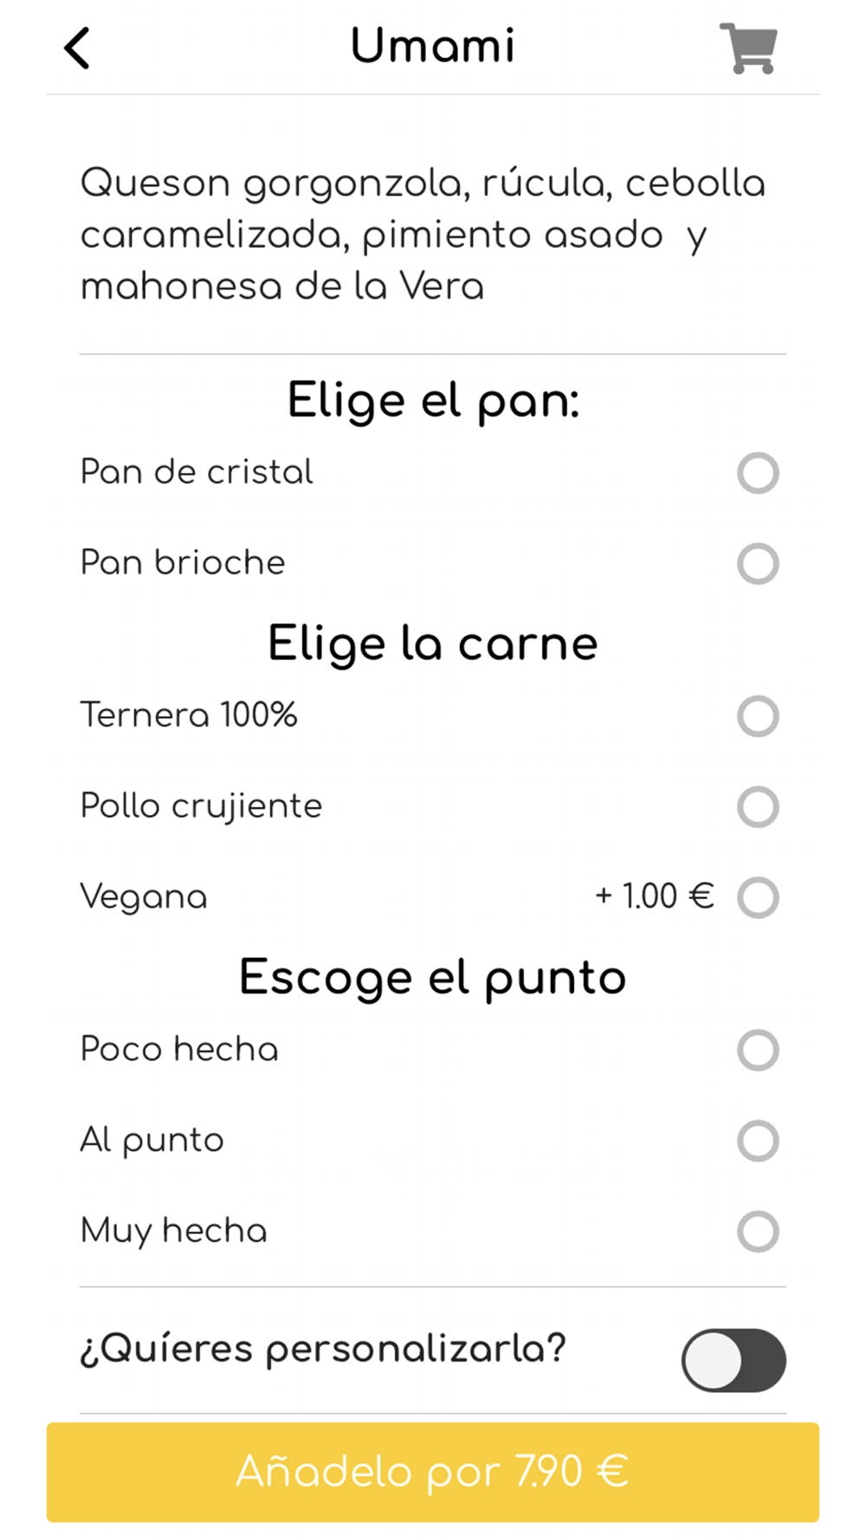The height and width of the screenshot is (1540, 866).
Task: Choose Poco hecha cooking point
Action: [x=758, y=1050]
